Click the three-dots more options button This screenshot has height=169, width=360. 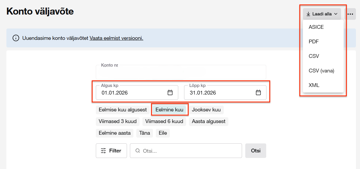[x=350, y=14]
